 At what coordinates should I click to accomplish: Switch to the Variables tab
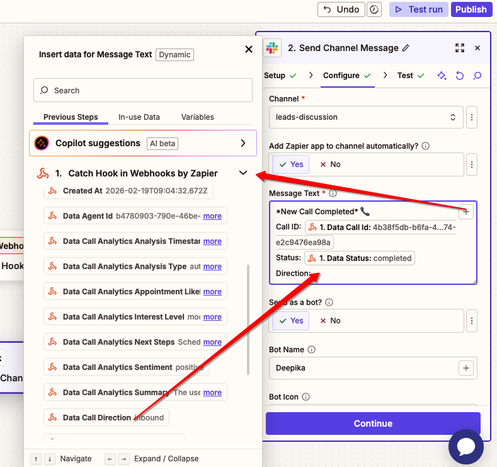pyautogui.click(x=197, y=117)
